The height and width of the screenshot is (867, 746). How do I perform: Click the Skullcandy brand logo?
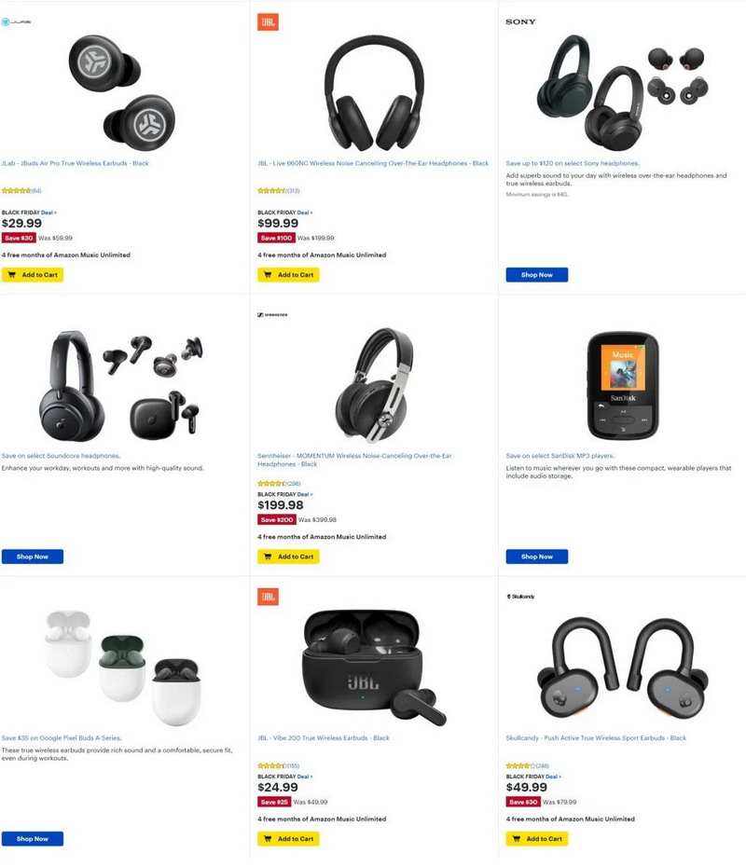520,597
